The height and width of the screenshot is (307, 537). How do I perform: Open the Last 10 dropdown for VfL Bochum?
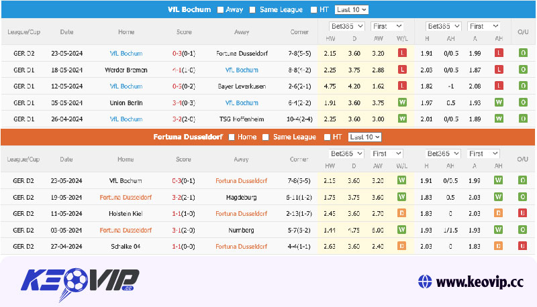[x=351, y=9]
